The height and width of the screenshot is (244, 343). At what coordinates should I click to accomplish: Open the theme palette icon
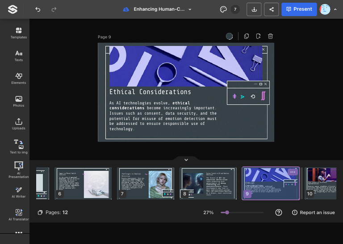click(x=223, y=9)
